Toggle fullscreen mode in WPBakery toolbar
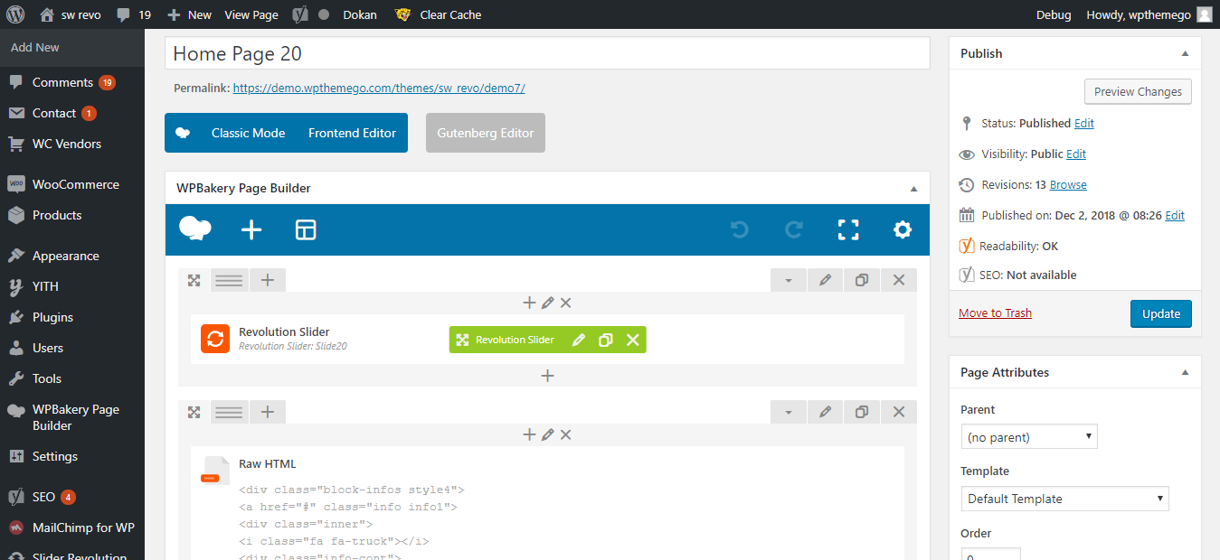 (848, 230)
